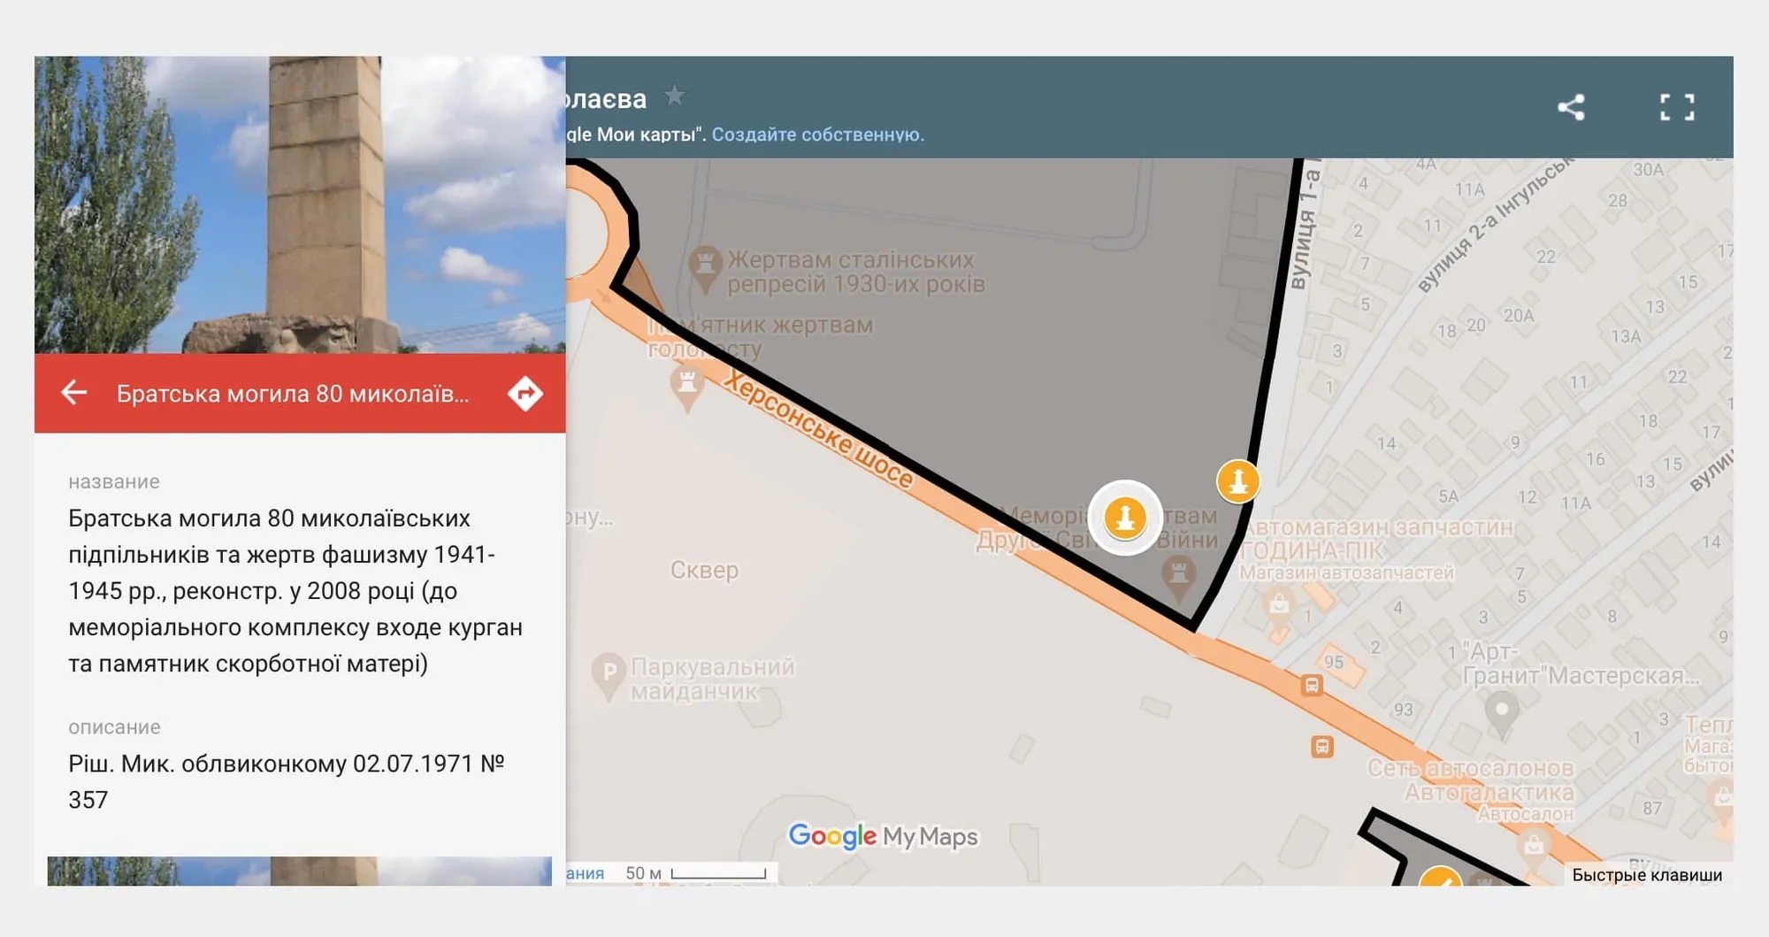Select the parking lot P marker
Image resolution: width=1769 pixels, height=937 pixels.
(609, 672)
